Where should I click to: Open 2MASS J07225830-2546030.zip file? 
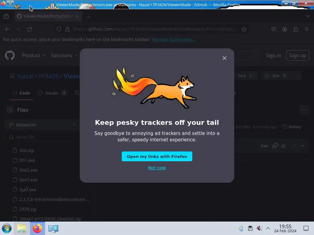(x=50, y=219)
